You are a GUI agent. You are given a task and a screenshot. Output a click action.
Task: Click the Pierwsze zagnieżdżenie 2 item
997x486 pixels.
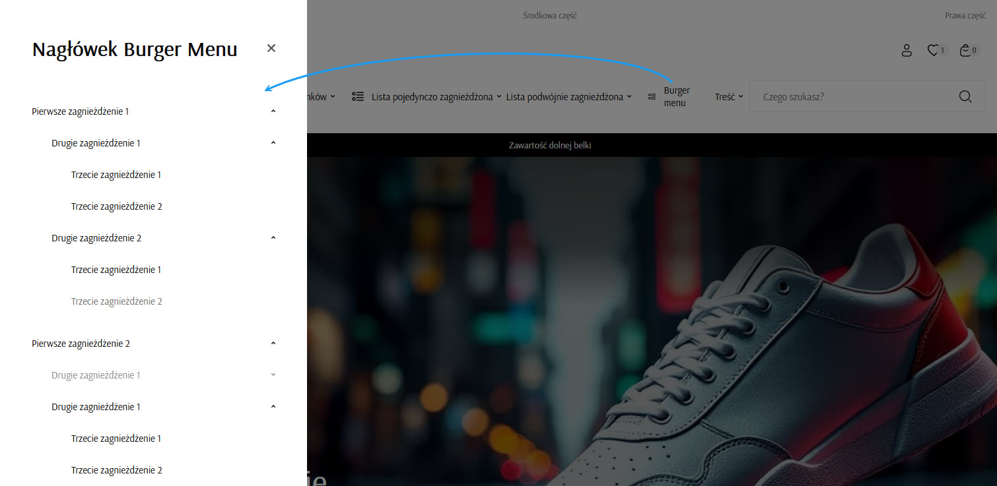tap(81, 344)
